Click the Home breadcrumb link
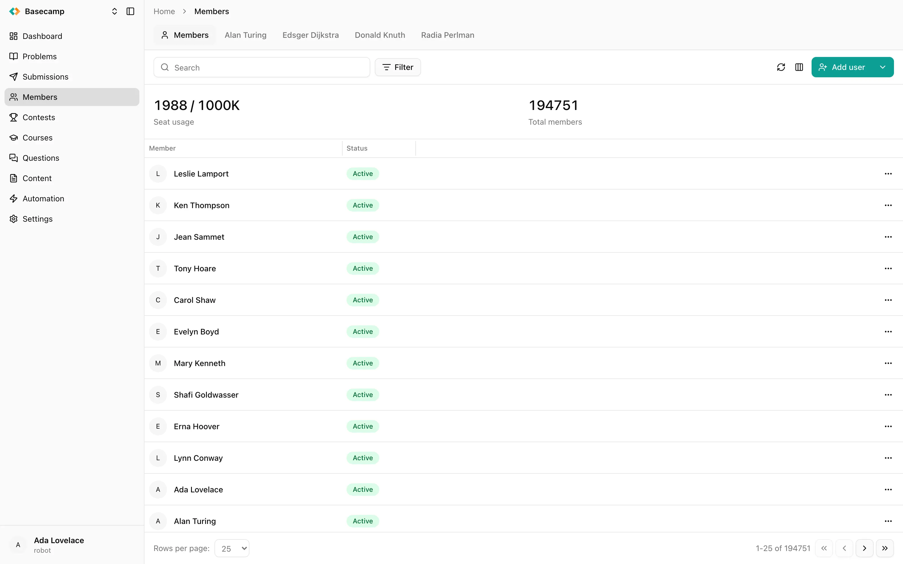Image resolution: width=903 pixels, height=564 pixels. (164, 11)
